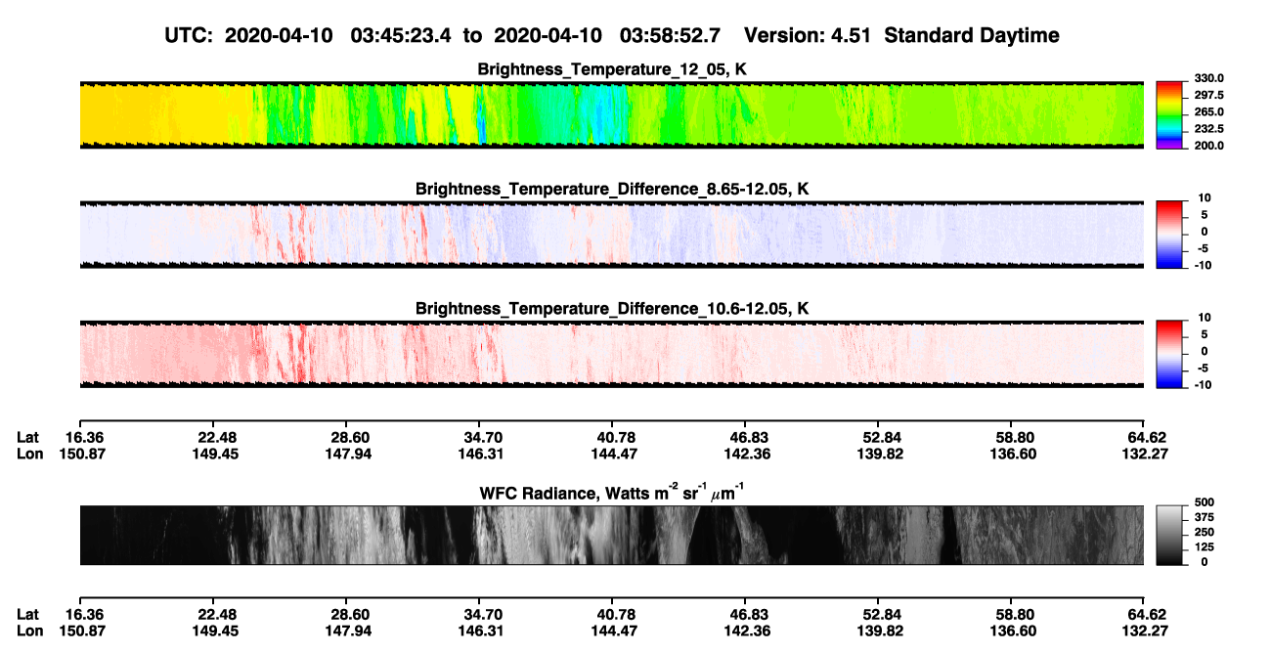Click latitude 52.84 on the axis above WFC Radiance
This screenshot has height=652, width=1271.
pyautogui.click(x=878, y=437)
